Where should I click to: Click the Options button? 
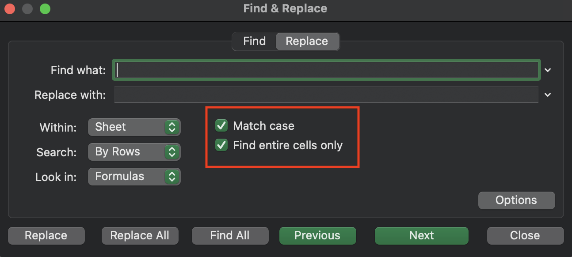(516, 200)
